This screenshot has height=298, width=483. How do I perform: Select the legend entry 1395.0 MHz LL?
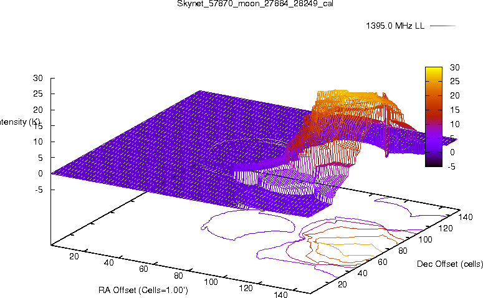click(x=395, y=26)
